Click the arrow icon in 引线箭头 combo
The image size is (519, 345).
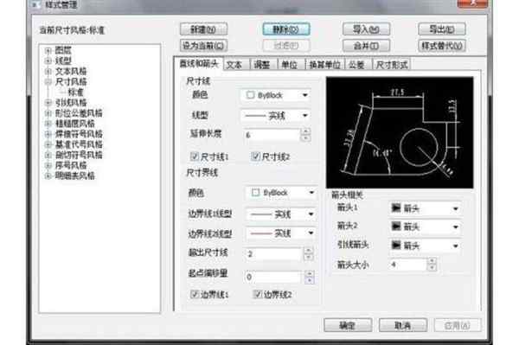click(396, 245)
